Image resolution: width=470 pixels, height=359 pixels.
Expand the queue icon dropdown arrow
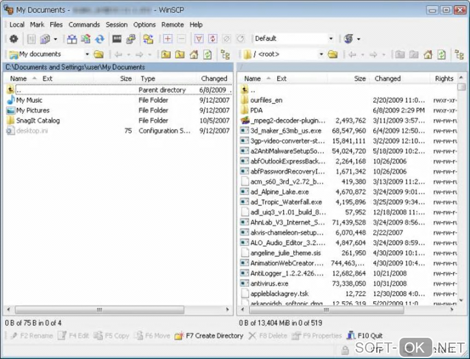click(55, 39)
